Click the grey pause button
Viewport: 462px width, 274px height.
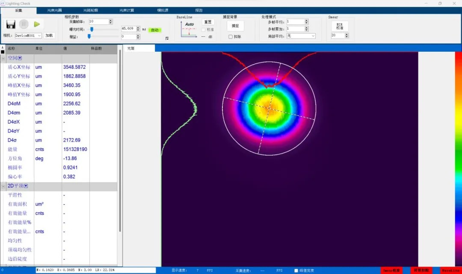click(24, 24)
